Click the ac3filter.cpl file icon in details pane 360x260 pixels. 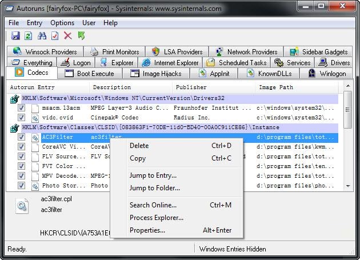pyautogui.click(x=22, y=206)
